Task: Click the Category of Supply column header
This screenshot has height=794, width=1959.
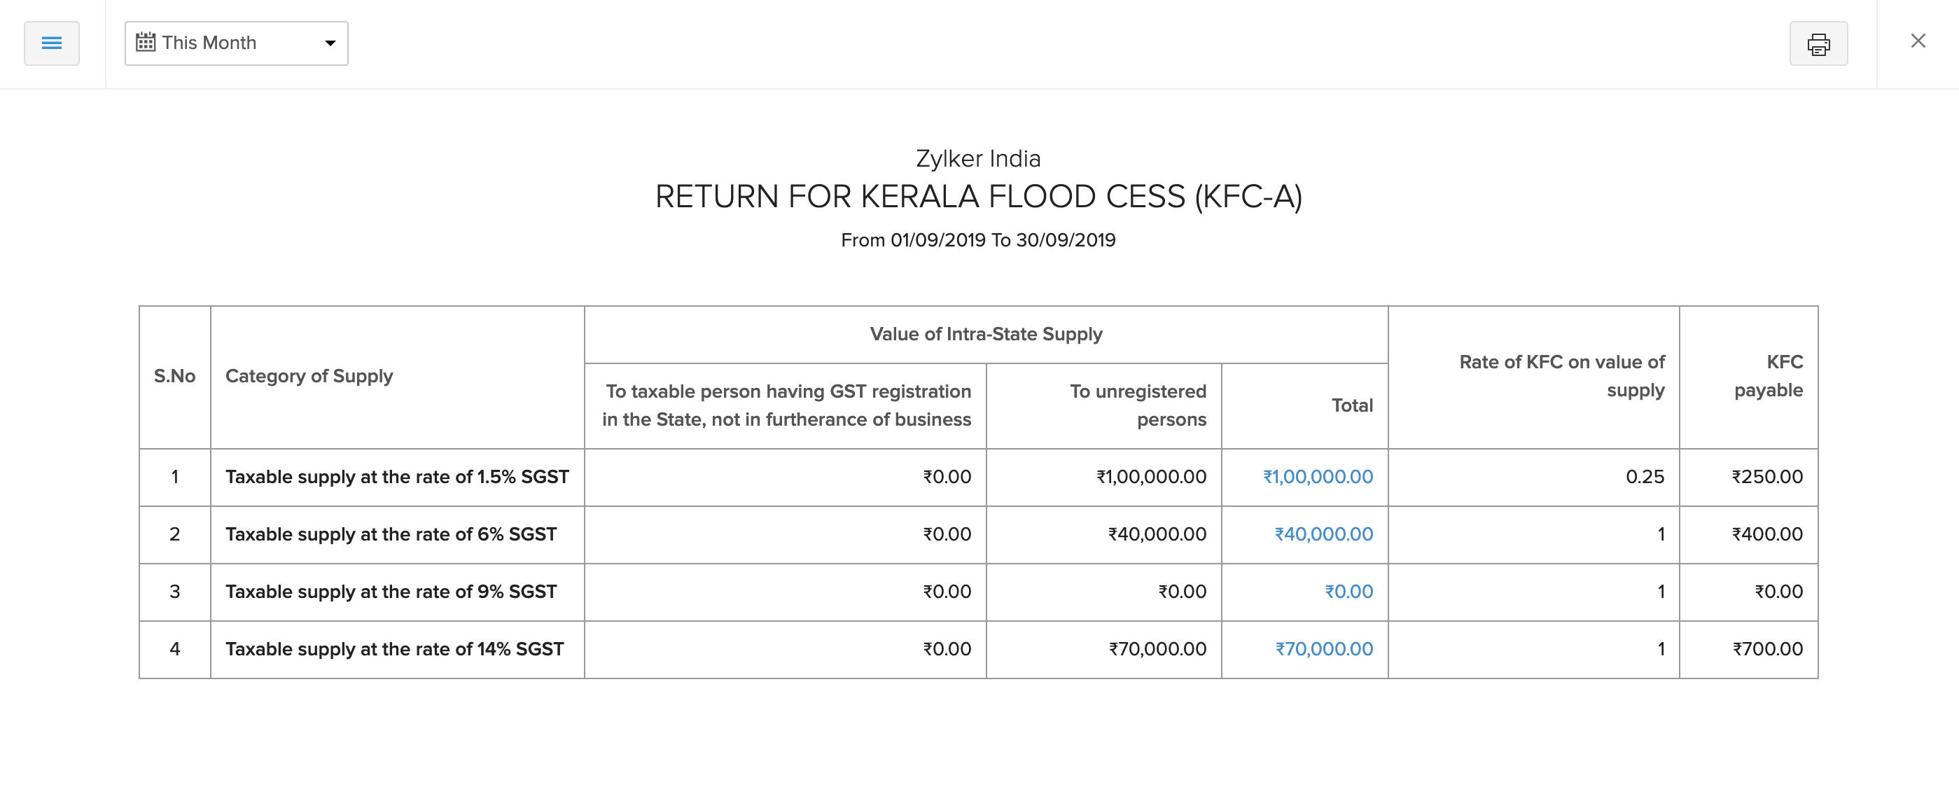Action: (x=308, y=376)
